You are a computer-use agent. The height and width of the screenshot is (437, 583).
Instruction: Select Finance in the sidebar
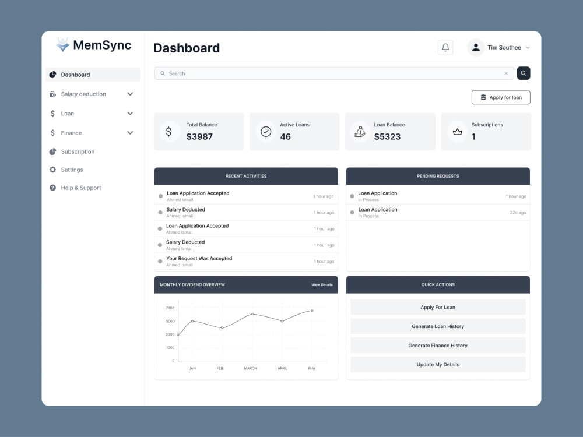(71, 133)
